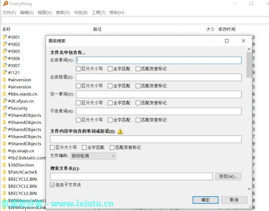269x211 pixels.
Task: Focus the 任一单词(O) input field
Action: click(159, 94)
